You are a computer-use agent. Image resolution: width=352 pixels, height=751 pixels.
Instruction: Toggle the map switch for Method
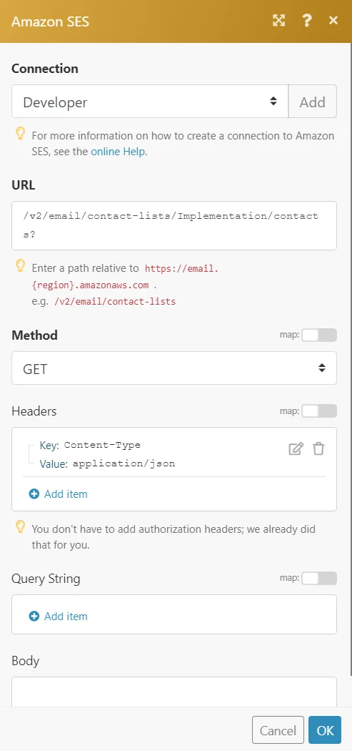tap(319, 335)
